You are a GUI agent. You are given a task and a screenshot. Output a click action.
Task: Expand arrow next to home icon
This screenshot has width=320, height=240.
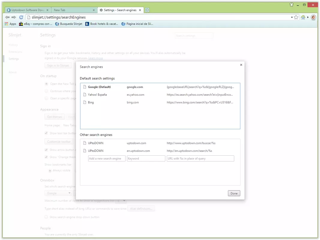point(308,17)
